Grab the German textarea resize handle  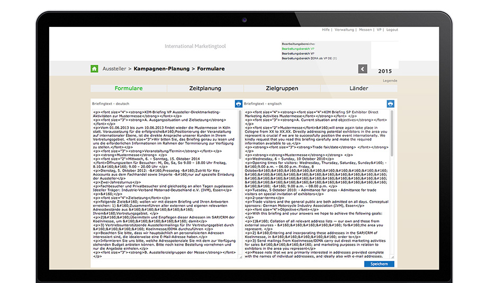click(x=240, y=257)
